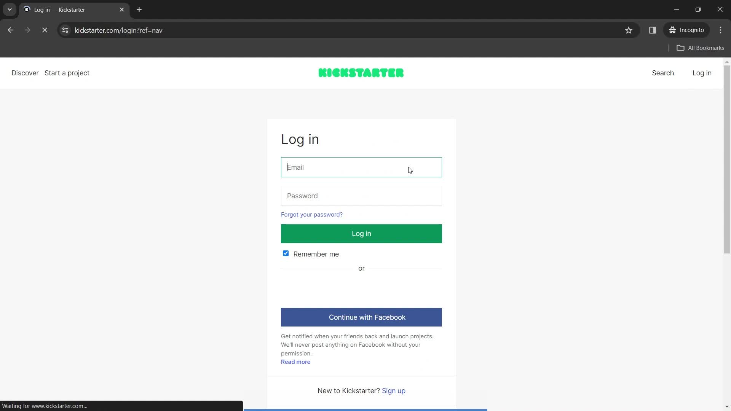This screenshot has width=731, height=411.
Task: Click Continue with Facebook button
Action: tap(361, 317)
